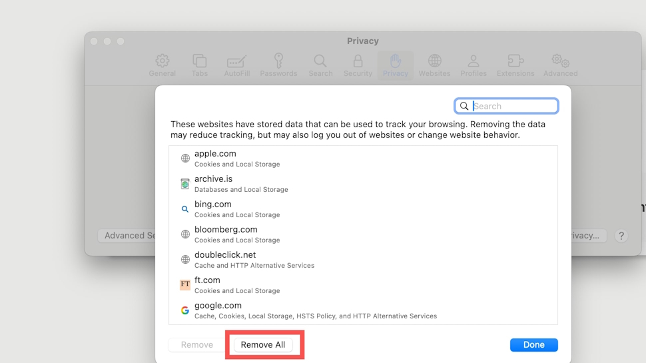Click the 'Databases and Local Storage' text
Viewport: 646px width, 363px height.
[241, 190]
